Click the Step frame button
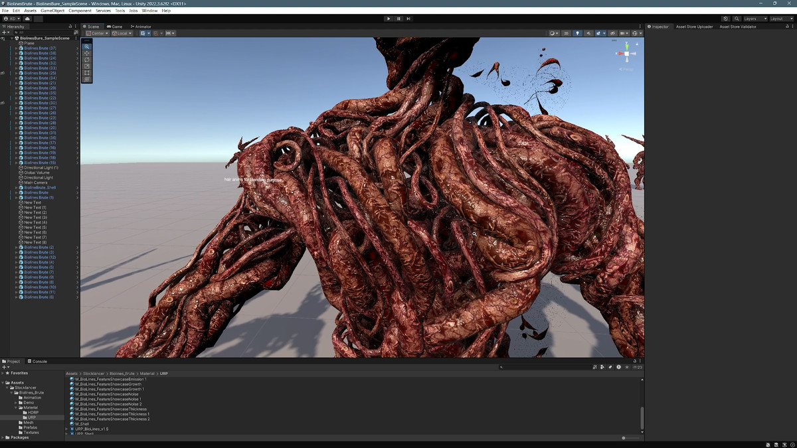 (x=408, y=19)
